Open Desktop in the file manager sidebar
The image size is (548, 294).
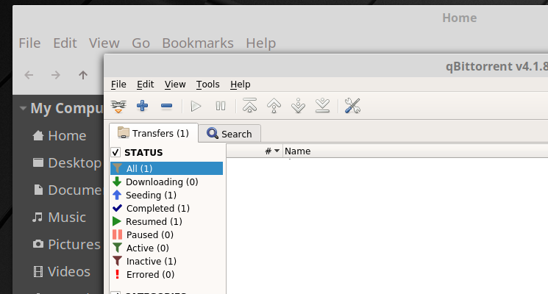(x=66, y=162)
